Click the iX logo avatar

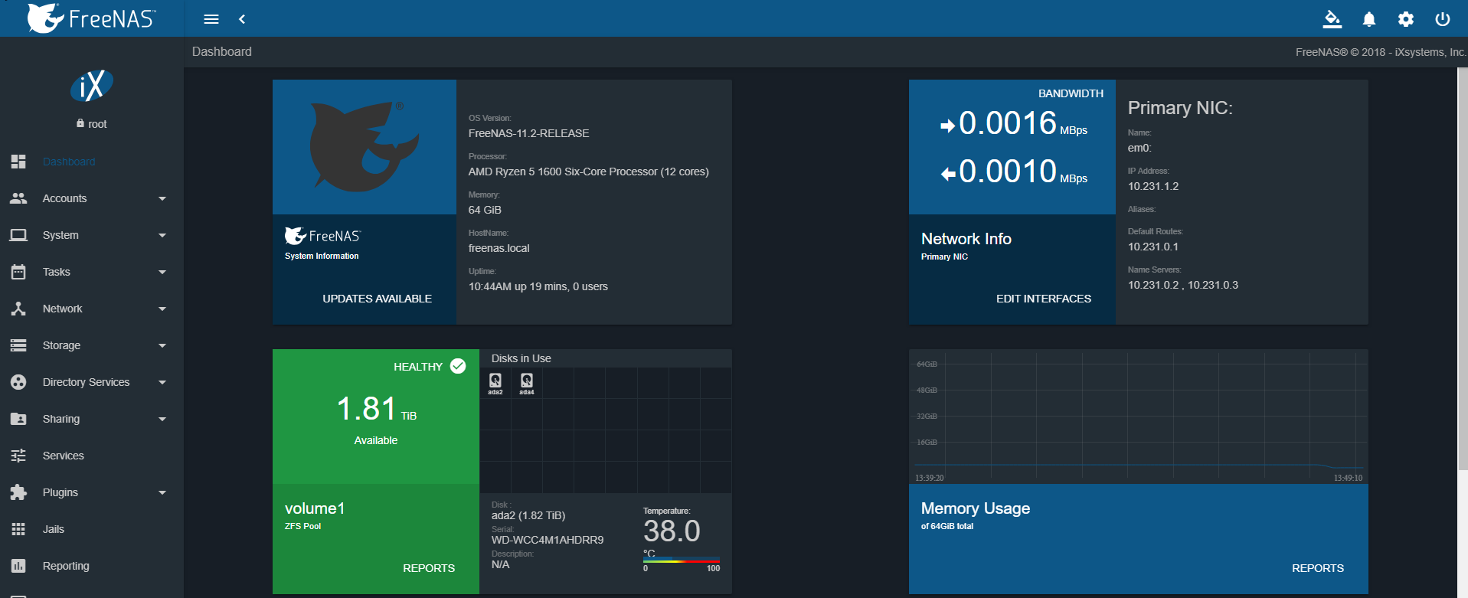pos(92,86)
